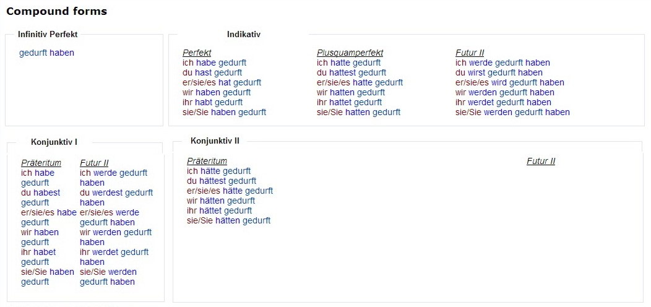
Task: Open the "hat" link in Perfekt column
Action: point(223,82)
